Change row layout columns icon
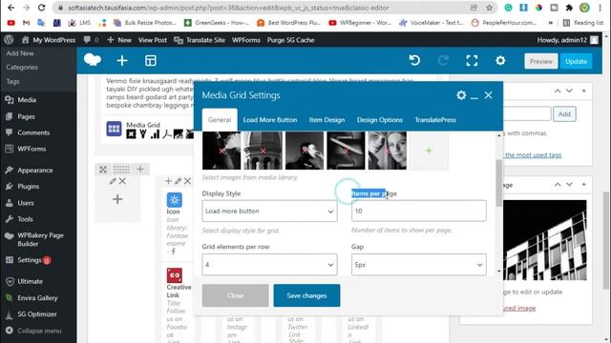Viewport: 611px width, 343px height. click(x=121, y=170)
